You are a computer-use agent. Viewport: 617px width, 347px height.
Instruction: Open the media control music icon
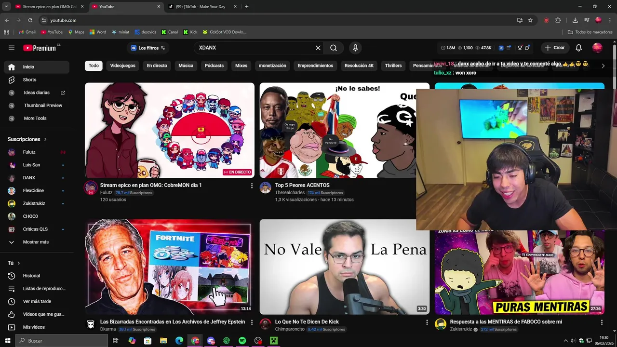pos(587,20)
